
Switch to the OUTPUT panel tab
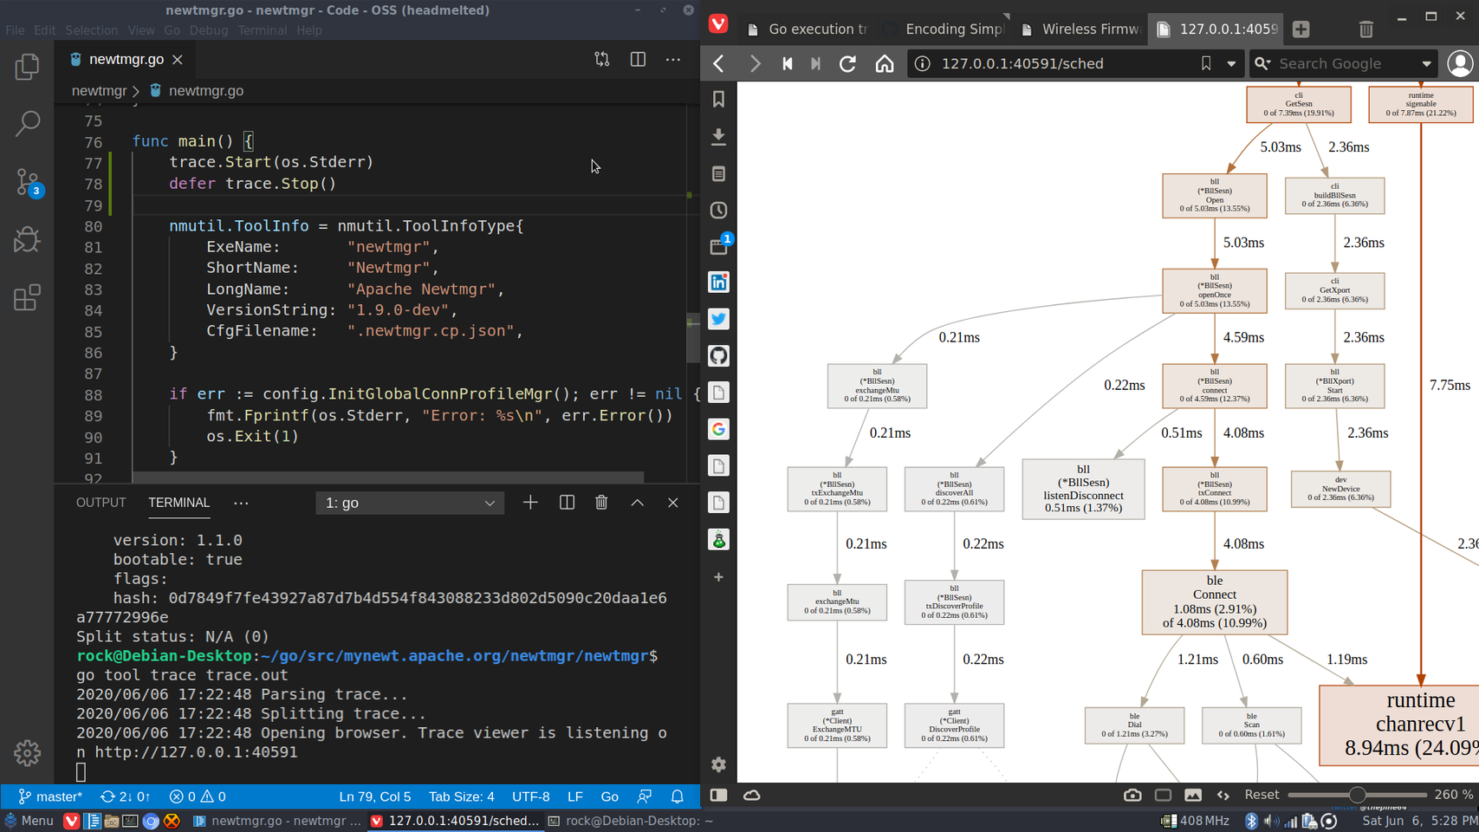point(101,503)
